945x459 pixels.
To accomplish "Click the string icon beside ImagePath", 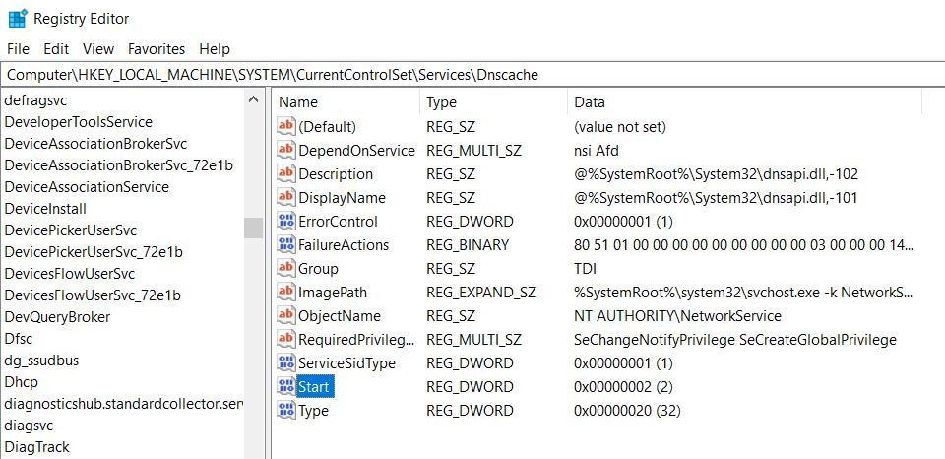I will point(286,293).
